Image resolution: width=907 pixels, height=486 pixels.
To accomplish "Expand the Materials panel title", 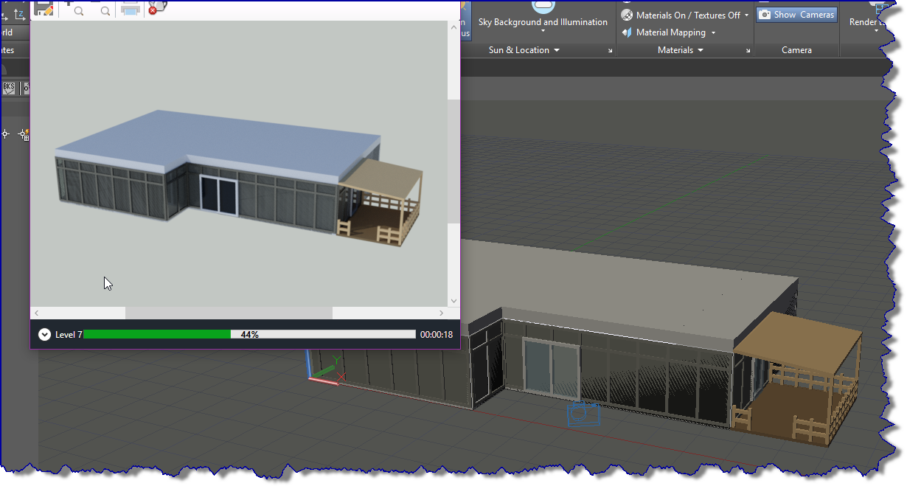I will point(681,50).
